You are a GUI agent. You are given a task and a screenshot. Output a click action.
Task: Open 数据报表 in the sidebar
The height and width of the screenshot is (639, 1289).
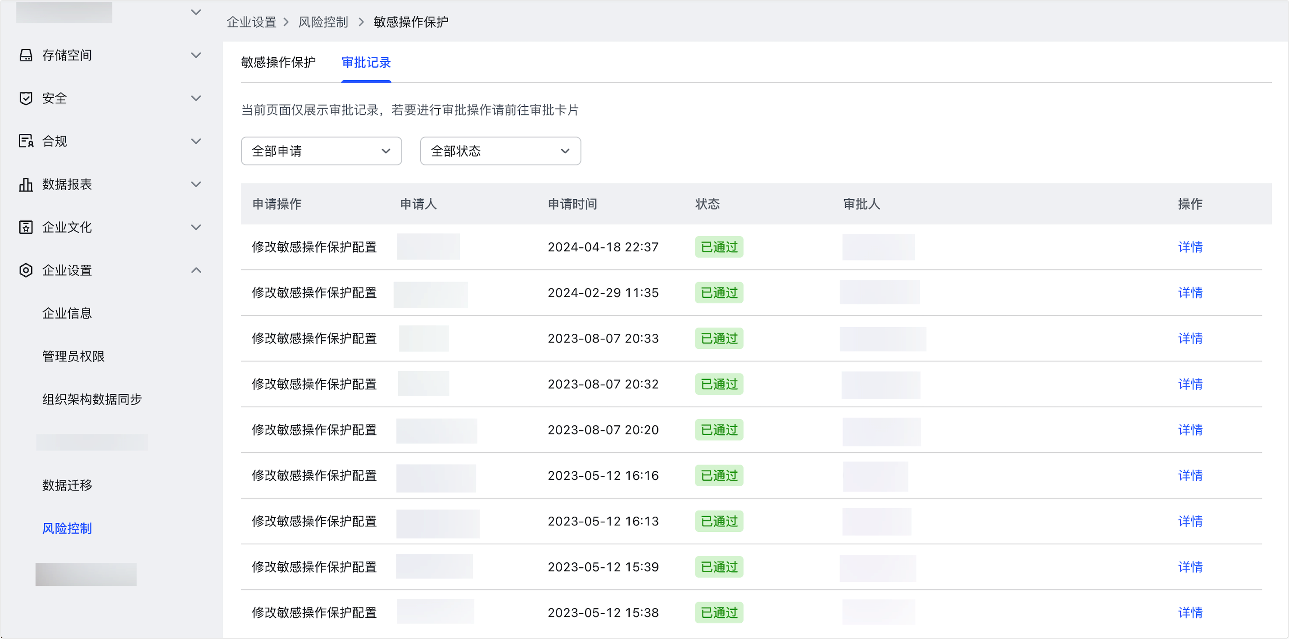pos(67,184)
